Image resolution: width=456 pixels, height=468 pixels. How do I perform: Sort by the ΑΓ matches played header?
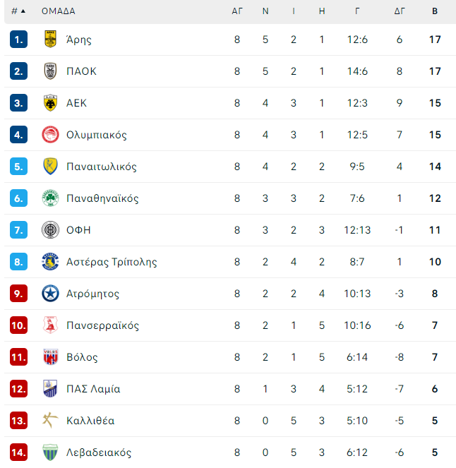pyautogui.click(x=237, y=11)
